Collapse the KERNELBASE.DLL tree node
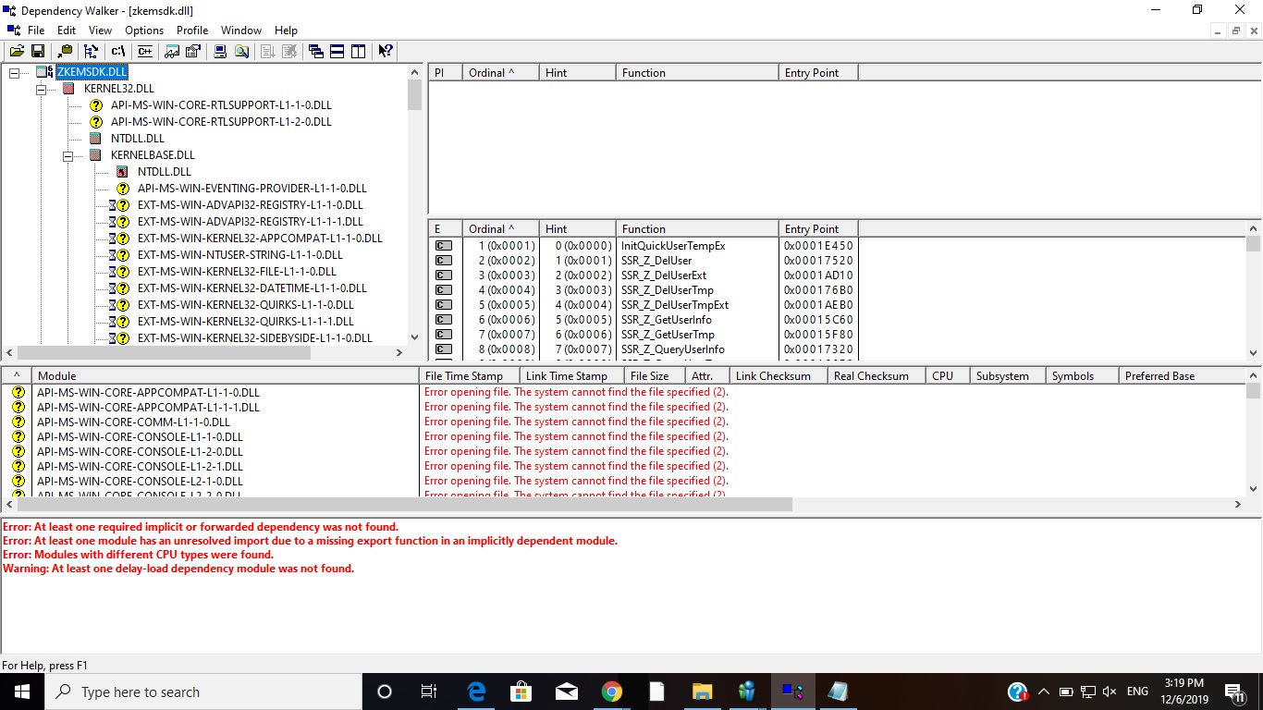The image size is (1263, 710). pyautogui.click(x=67, y=155)
